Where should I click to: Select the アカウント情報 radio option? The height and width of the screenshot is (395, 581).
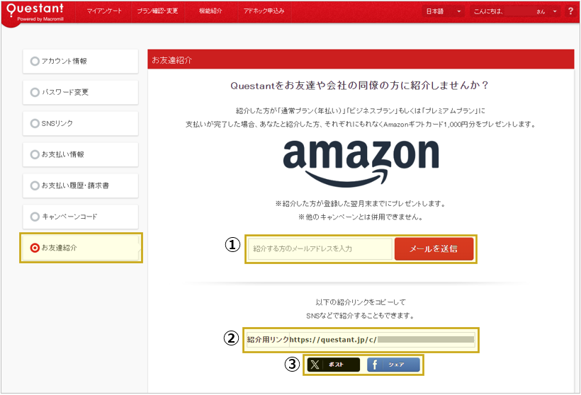[35, 62]
